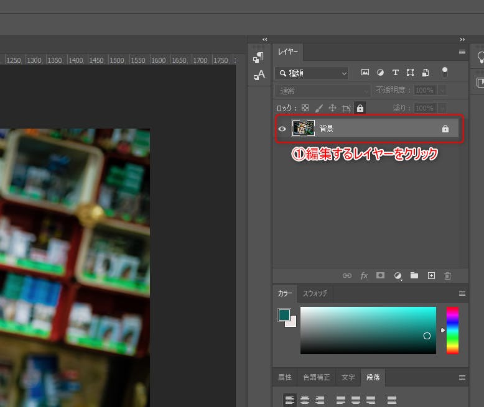This screenshot has width=484, height=407.
Task: Click the foreground color swatch
Action: click(x=284, y=315)
